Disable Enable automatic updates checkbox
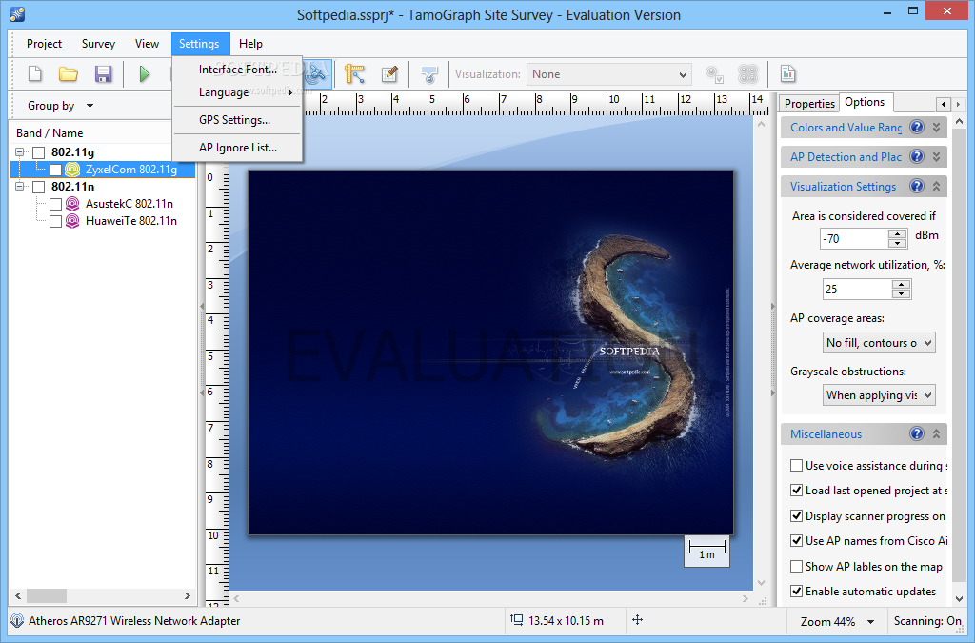 click(x=796, y=591)
